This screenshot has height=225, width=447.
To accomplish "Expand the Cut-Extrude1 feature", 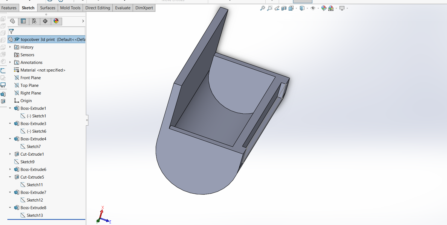I will pyautogui.click(x=10, y=154).
